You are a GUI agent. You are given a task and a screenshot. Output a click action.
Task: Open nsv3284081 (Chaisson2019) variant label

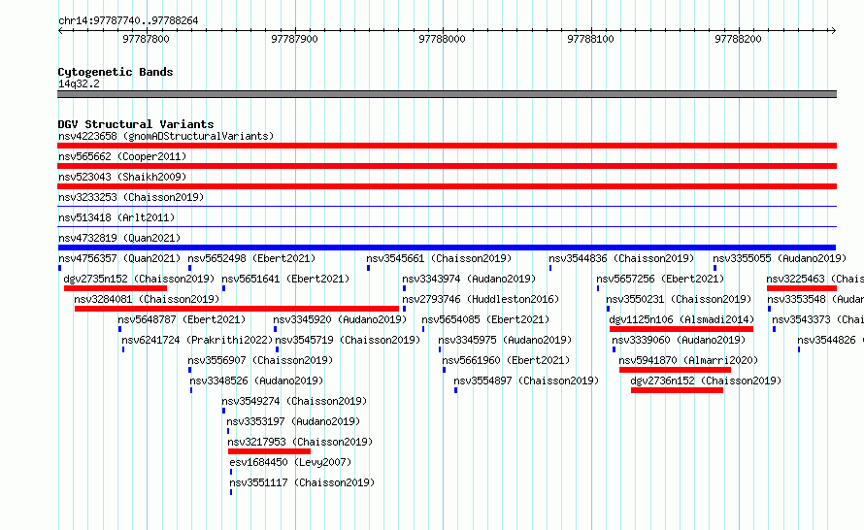148,299
